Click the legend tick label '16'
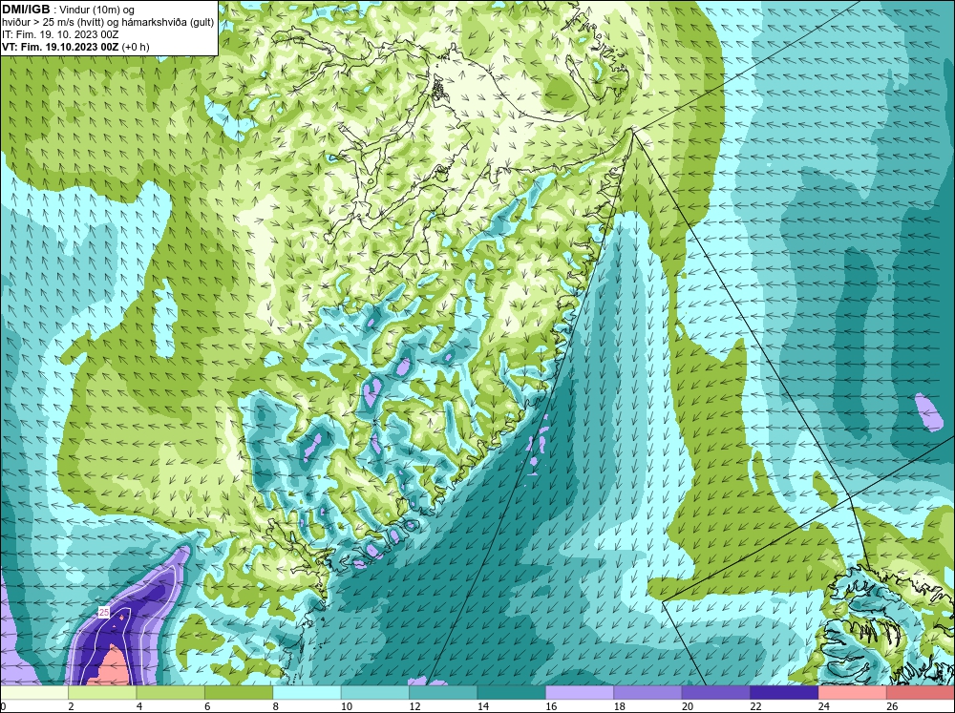 pyautogui.click(x=551, y=706)
